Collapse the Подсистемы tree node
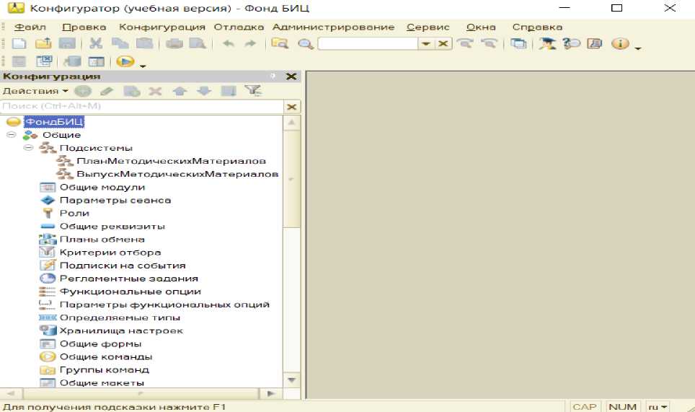Image resolution: width=695 pixels, height=412 pixels. tap(28, 148)
